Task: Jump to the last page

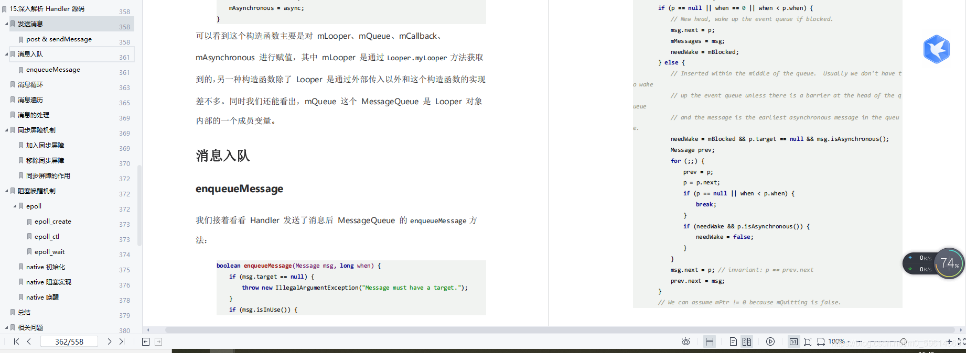Action: (122, 341)
